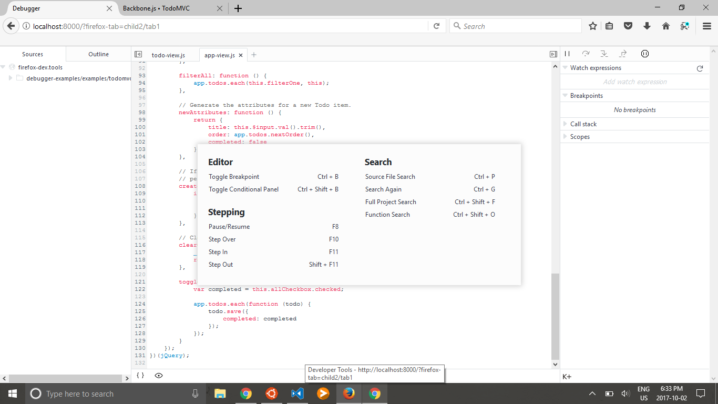Open the Downloads arrow
718x404 pixels.
coord(647,26)
